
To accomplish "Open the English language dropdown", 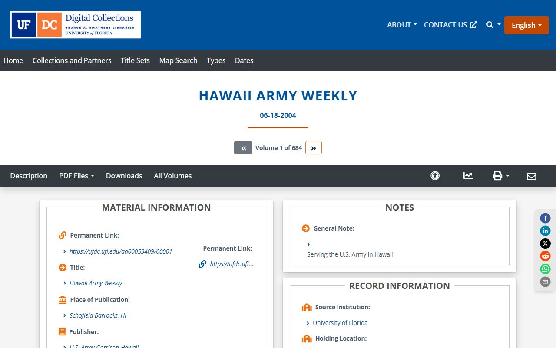I will tap(526, 25).
